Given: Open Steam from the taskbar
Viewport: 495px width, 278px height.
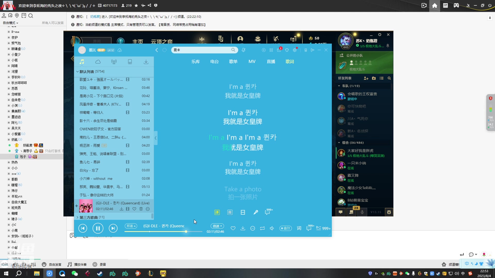Looking at the screenshot, I should 100,273.
